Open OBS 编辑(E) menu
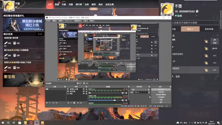 [x=54, y=21]
